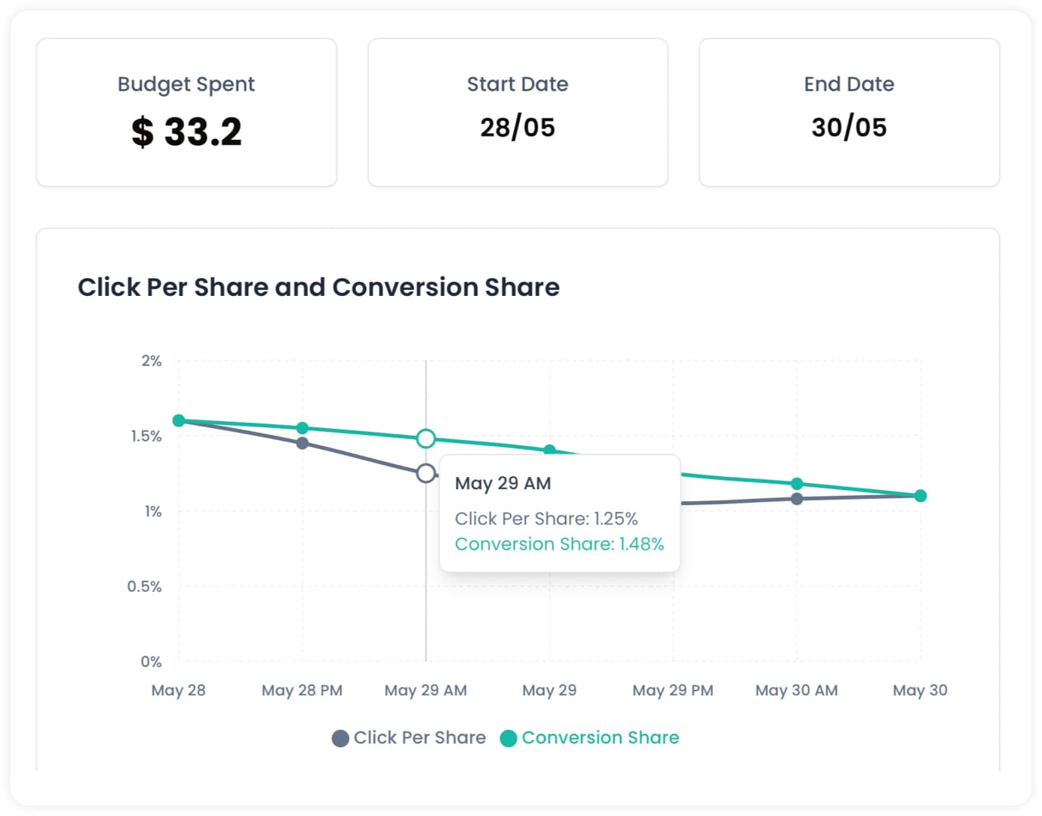Click the End Date value 30/05

(x=849, y=128)
